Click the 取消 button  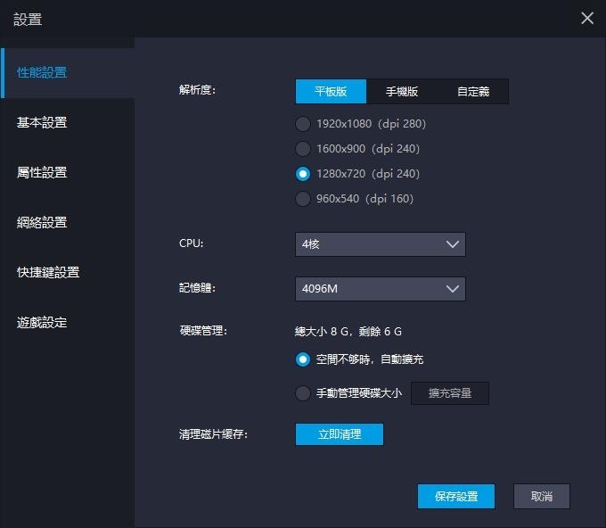[x=542, y=496]
